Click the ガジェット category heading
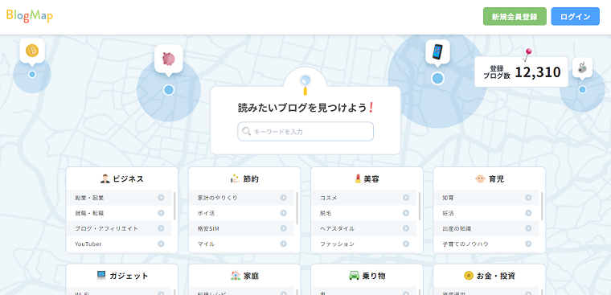611x295 pixels. [129, 276]
